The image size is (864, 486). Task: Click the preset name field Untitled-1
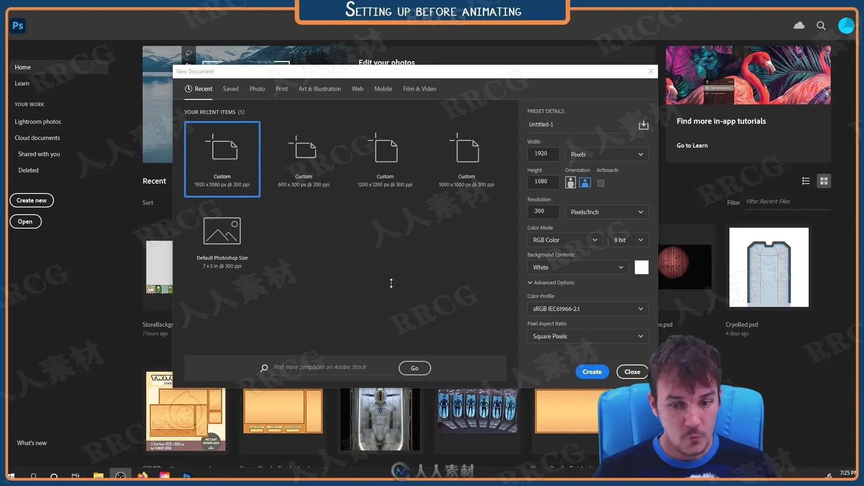point(581,125)
